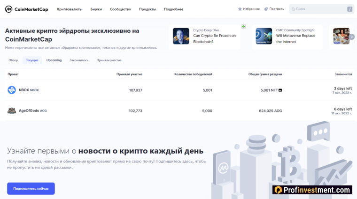Click the small green ad badge icon
Screen dimensions: 357x199
click(243, 27)
